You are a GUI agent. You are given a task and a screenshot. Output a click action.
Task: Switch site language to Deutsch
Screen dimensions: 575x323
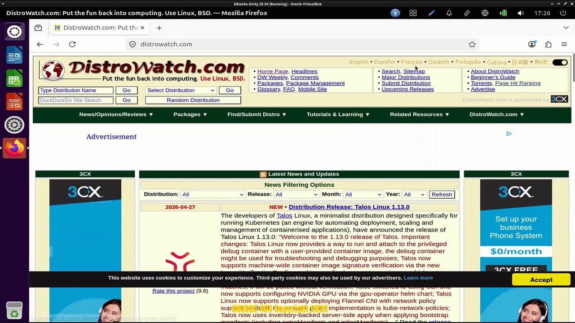pos(439,62)
